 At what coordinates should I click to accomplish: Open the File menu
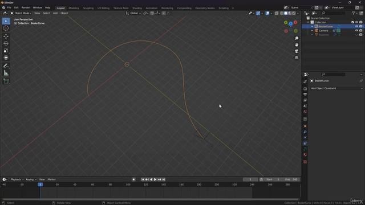(x=9, y=7)
